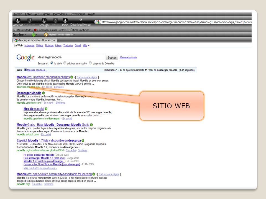Click the Norton padlock identity icon
266x199 pixels.
click(x=46, y=35)
